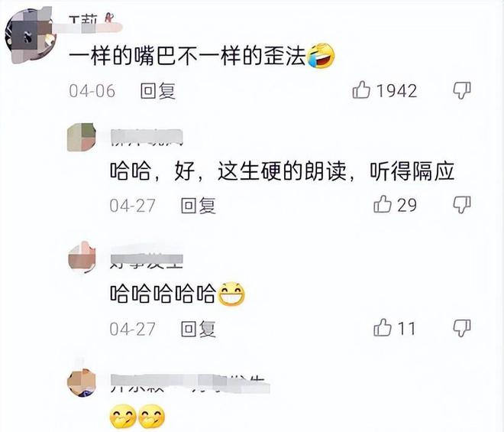The image size is (504, 432).
Task: Reply to the 哈哈哈哈哈 comment
Action: pos(199,329)
